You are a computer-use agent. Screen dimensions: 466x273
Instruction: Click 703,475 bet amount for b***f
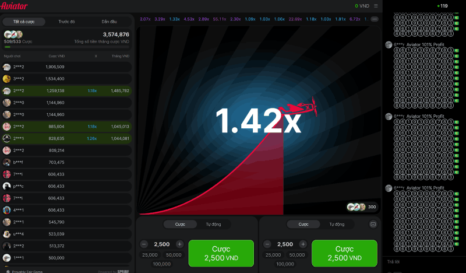click(x=57, y=162)
